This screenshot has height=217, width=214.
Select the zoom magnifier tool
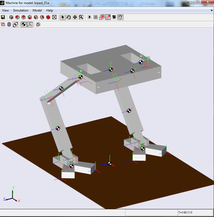coord(81,17)
